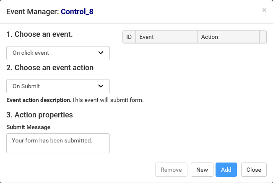Click the '2. Choose an event action' heading

point(50,68)
